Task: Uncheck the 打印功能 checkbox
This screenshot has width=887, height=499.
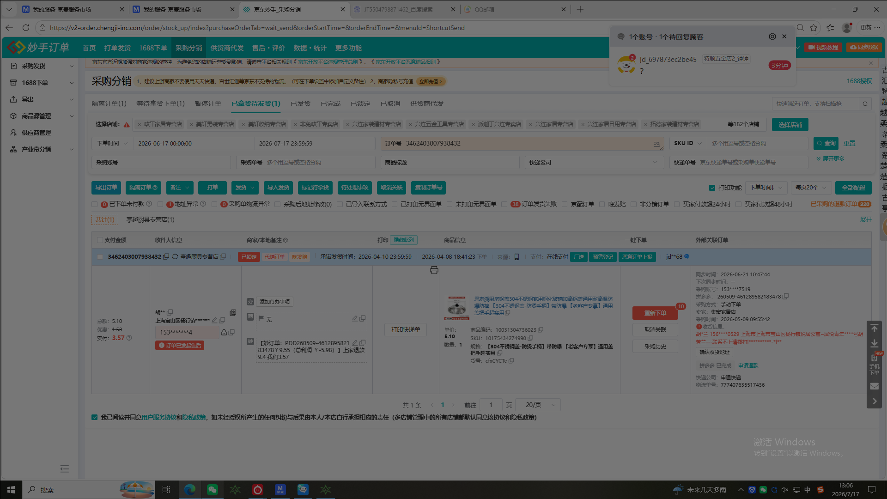Action: pos(712,188)
